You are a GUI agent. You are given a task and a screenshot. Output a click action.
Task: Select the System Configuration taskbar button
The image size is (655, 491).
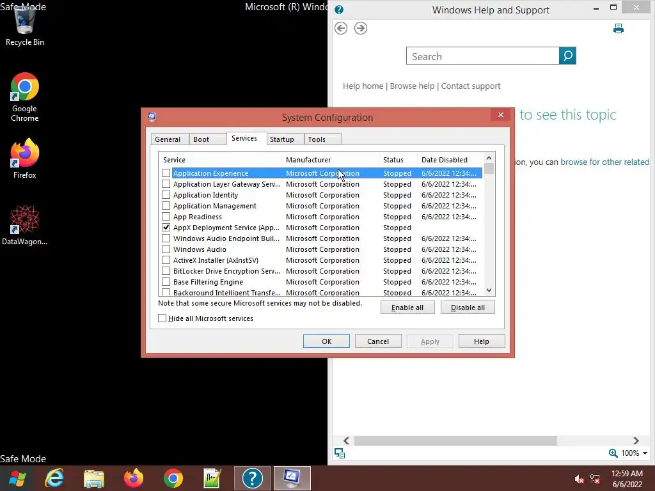[292, 478]
